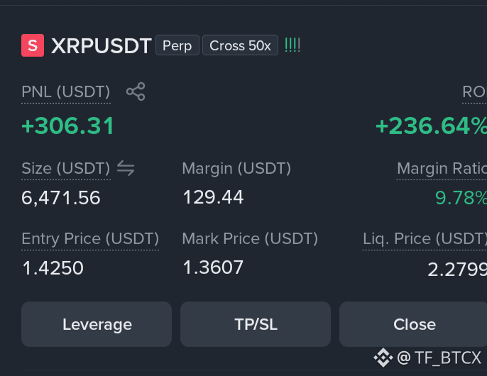
Task: Click the Cross 50x margin mode tag
Action: [x=240, y=45]
